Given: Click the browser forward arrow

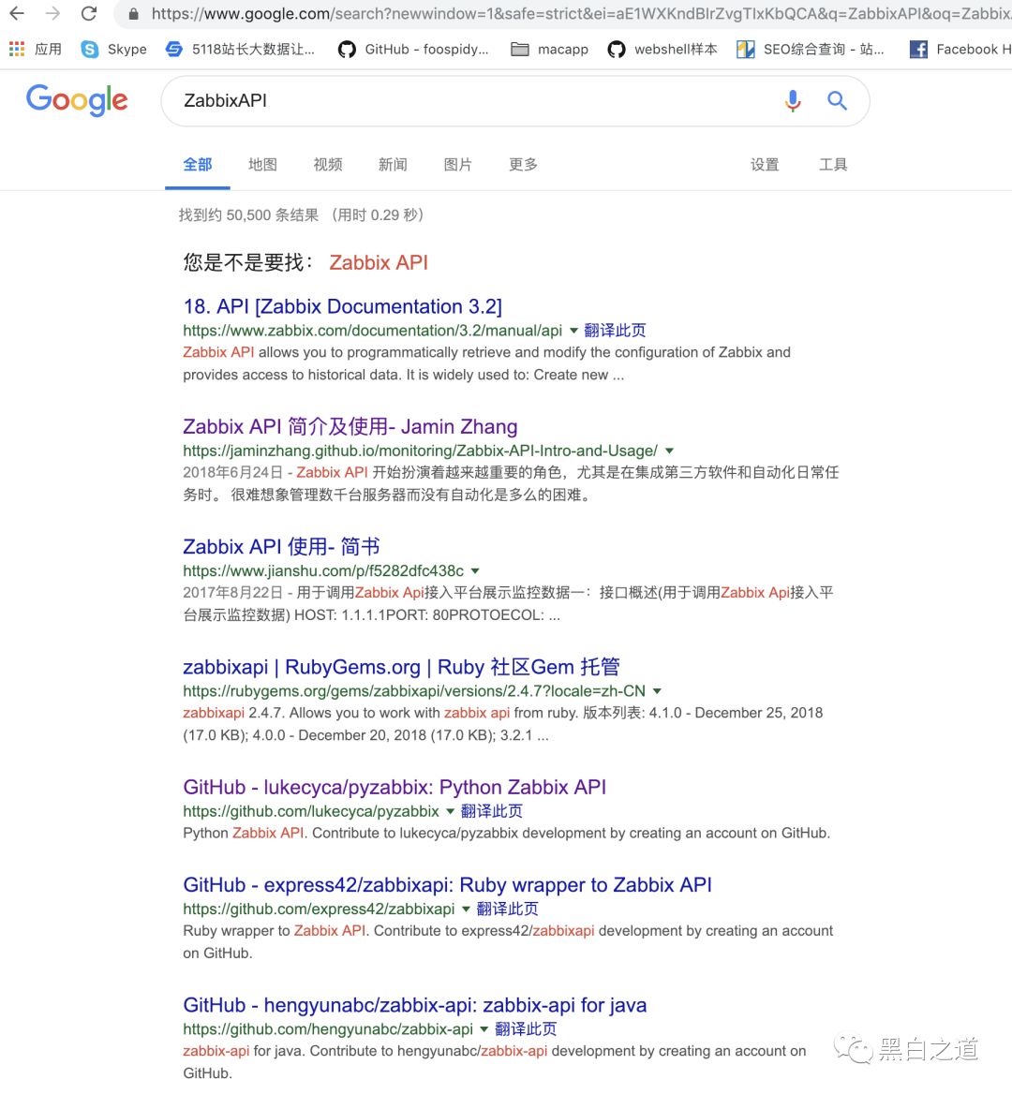Looking at the screenshot, I should (53, 13).
